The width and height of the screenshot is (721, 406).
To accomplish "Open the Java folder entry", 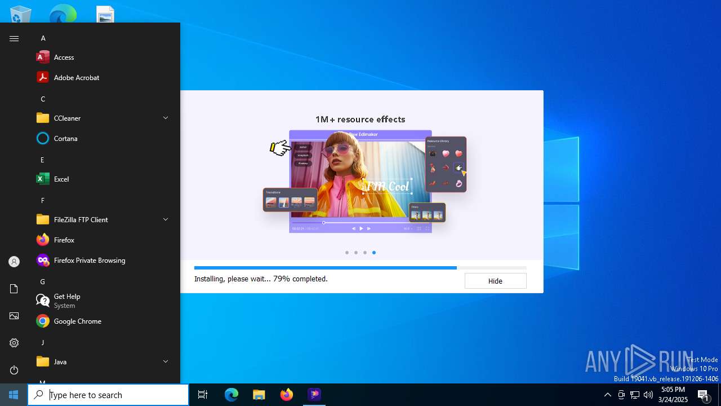I will [x=101, y=361].
